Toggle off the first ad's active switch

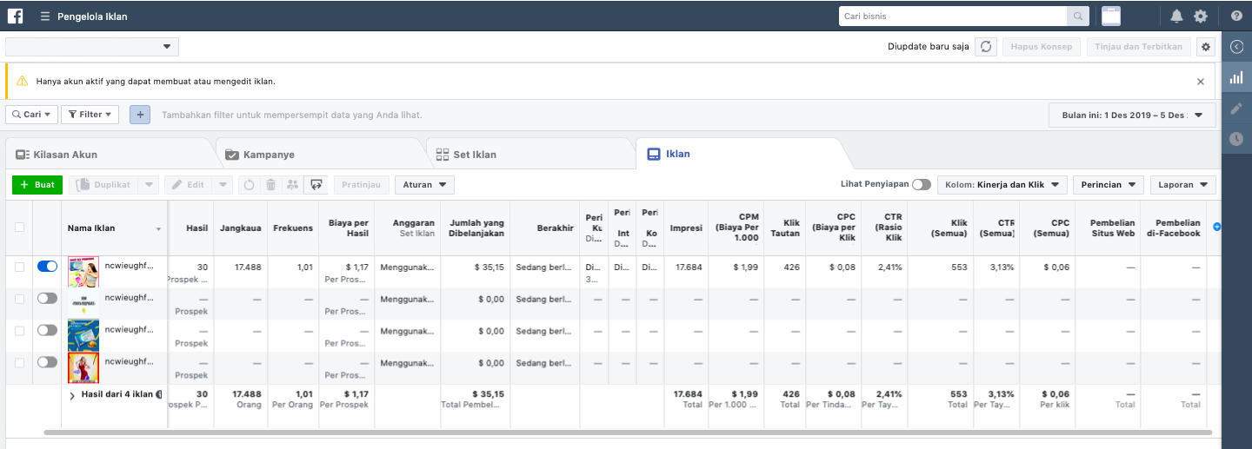pos(48,267)
